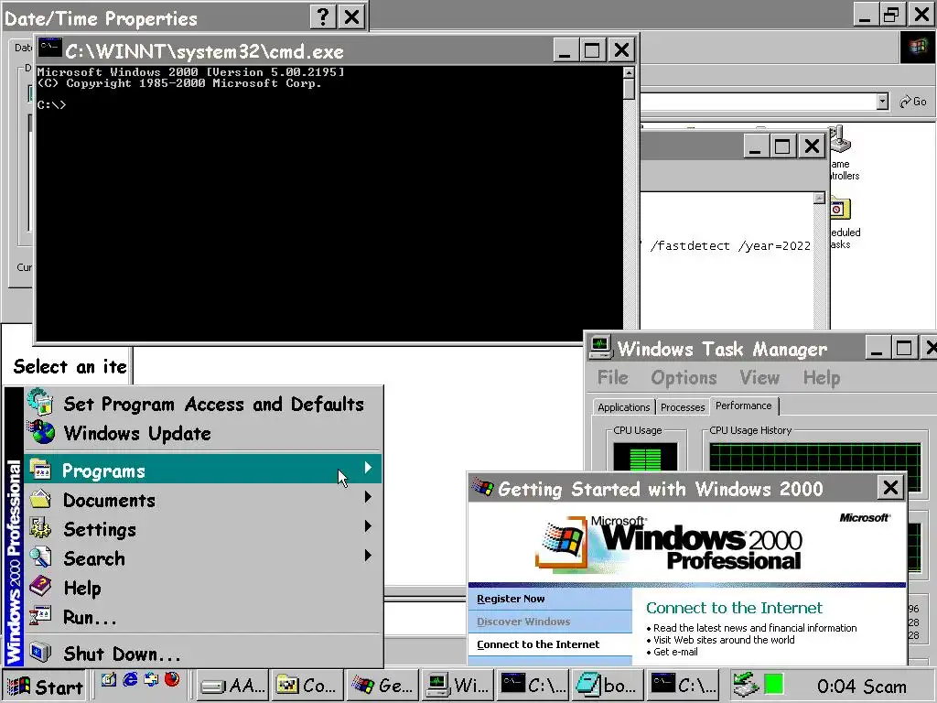This screenshot has height=703, width=937.
Task: Open Set Program Access and Defaults
Action: point(203,404)
